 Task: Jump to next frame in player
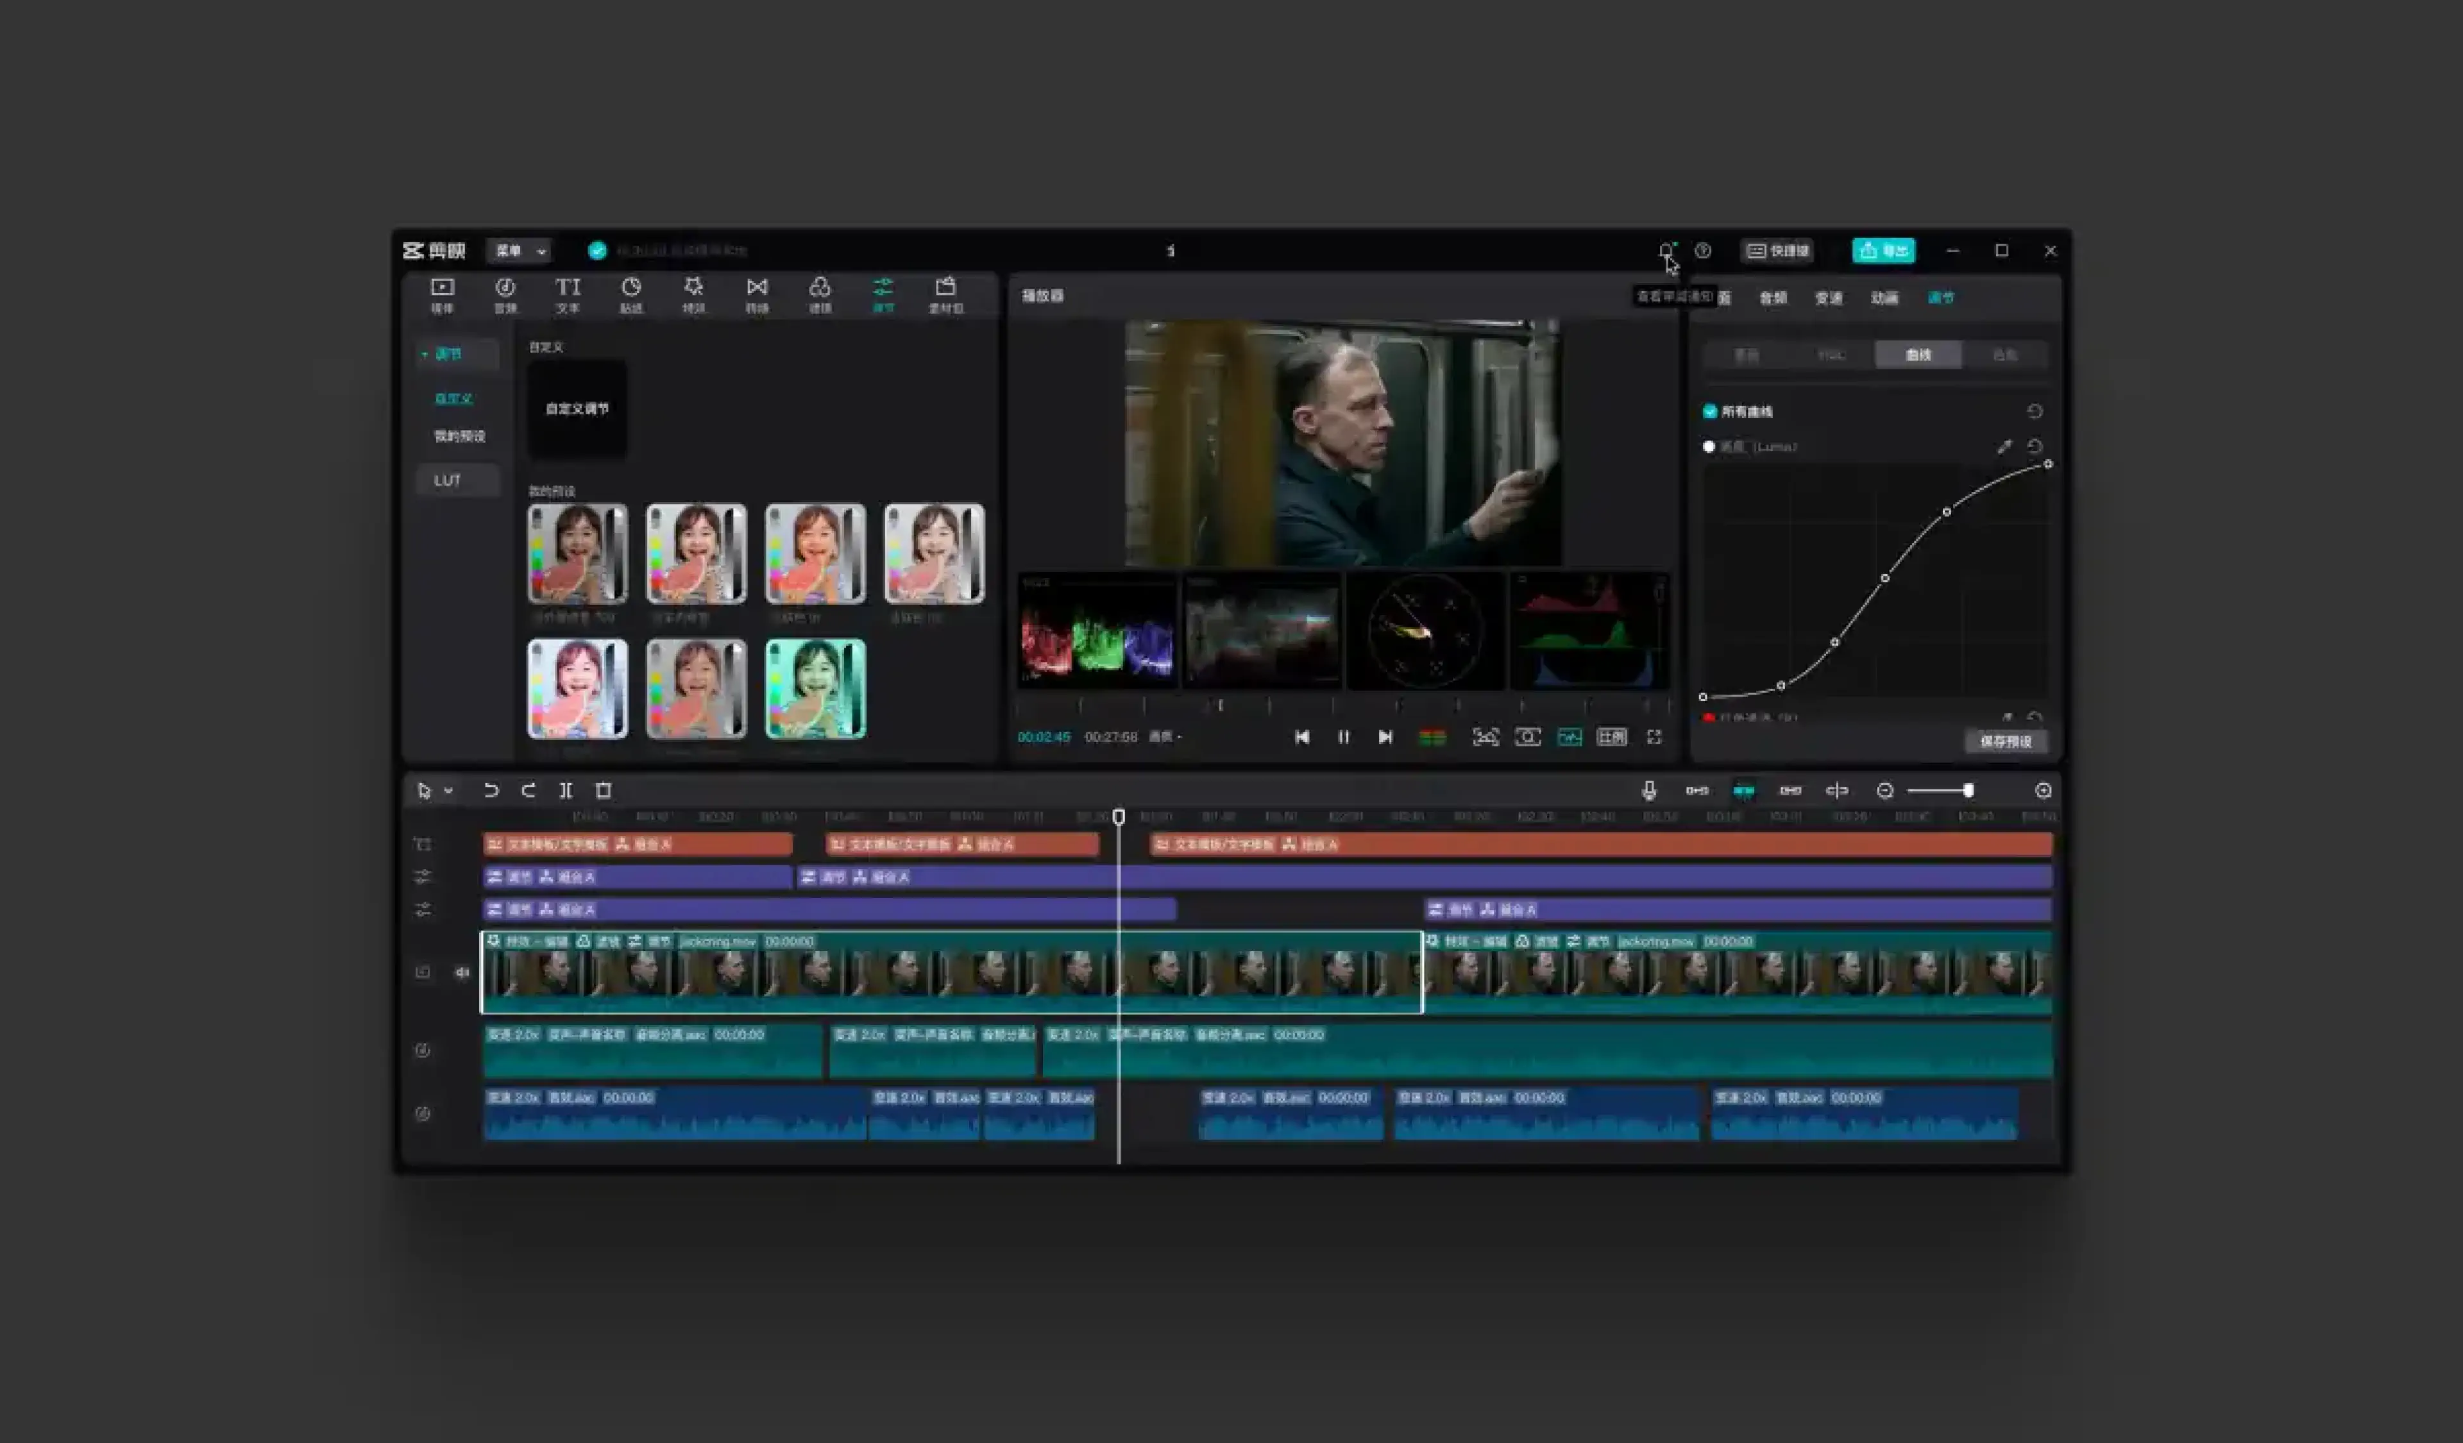(x=1385, y=737)
